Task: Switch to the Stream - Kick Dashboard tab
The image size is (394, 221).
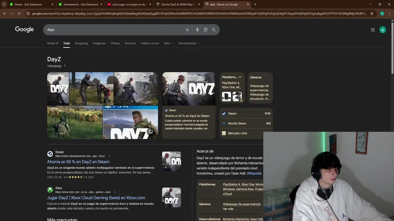Action: coord(28,4)
